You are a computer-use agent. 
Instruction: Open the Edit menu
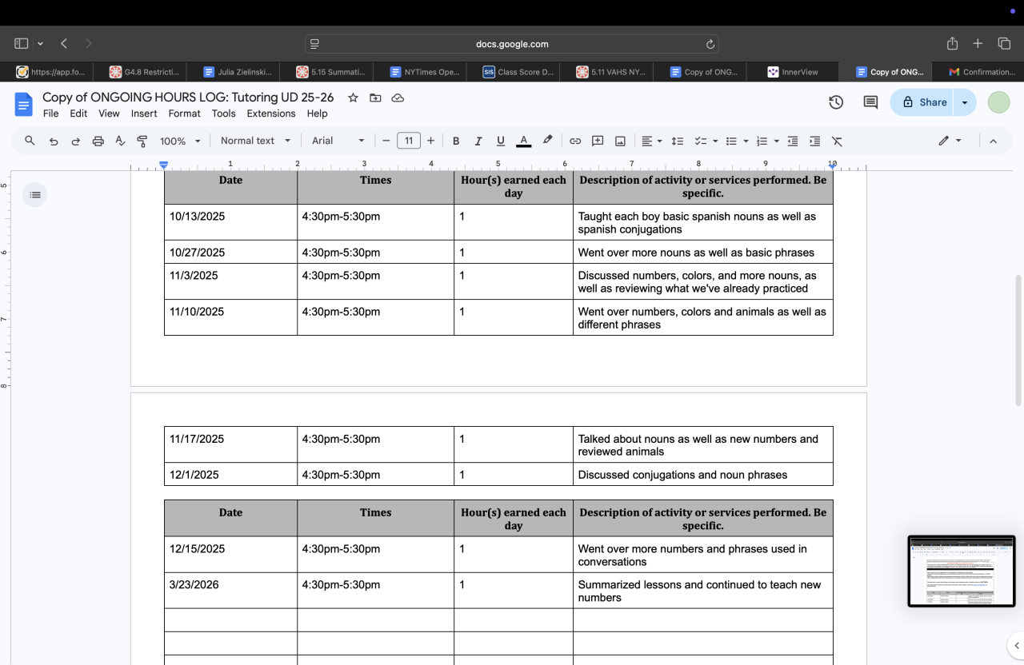point(78,113)
